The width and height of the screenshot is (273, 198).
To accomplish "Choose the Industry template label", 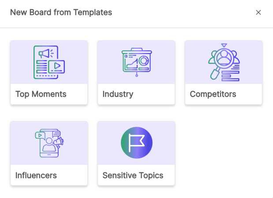I will [118, 94].
